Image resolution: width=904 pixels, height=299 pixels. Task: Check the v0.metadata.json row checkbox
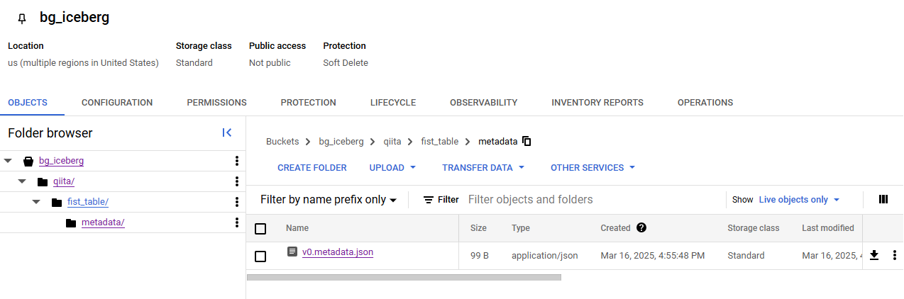tap(260, 256)
